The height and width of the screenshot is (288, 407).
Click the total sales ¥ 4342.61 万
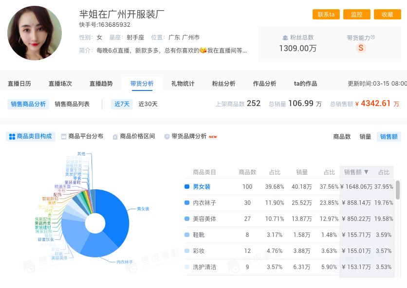click(377, 104)
